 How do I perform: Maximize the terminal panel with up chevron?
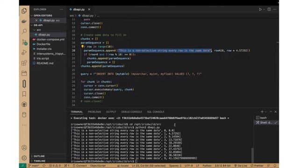271,112
